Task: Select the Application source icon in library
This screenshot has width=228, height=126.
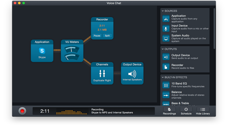Action: (166, 19)
